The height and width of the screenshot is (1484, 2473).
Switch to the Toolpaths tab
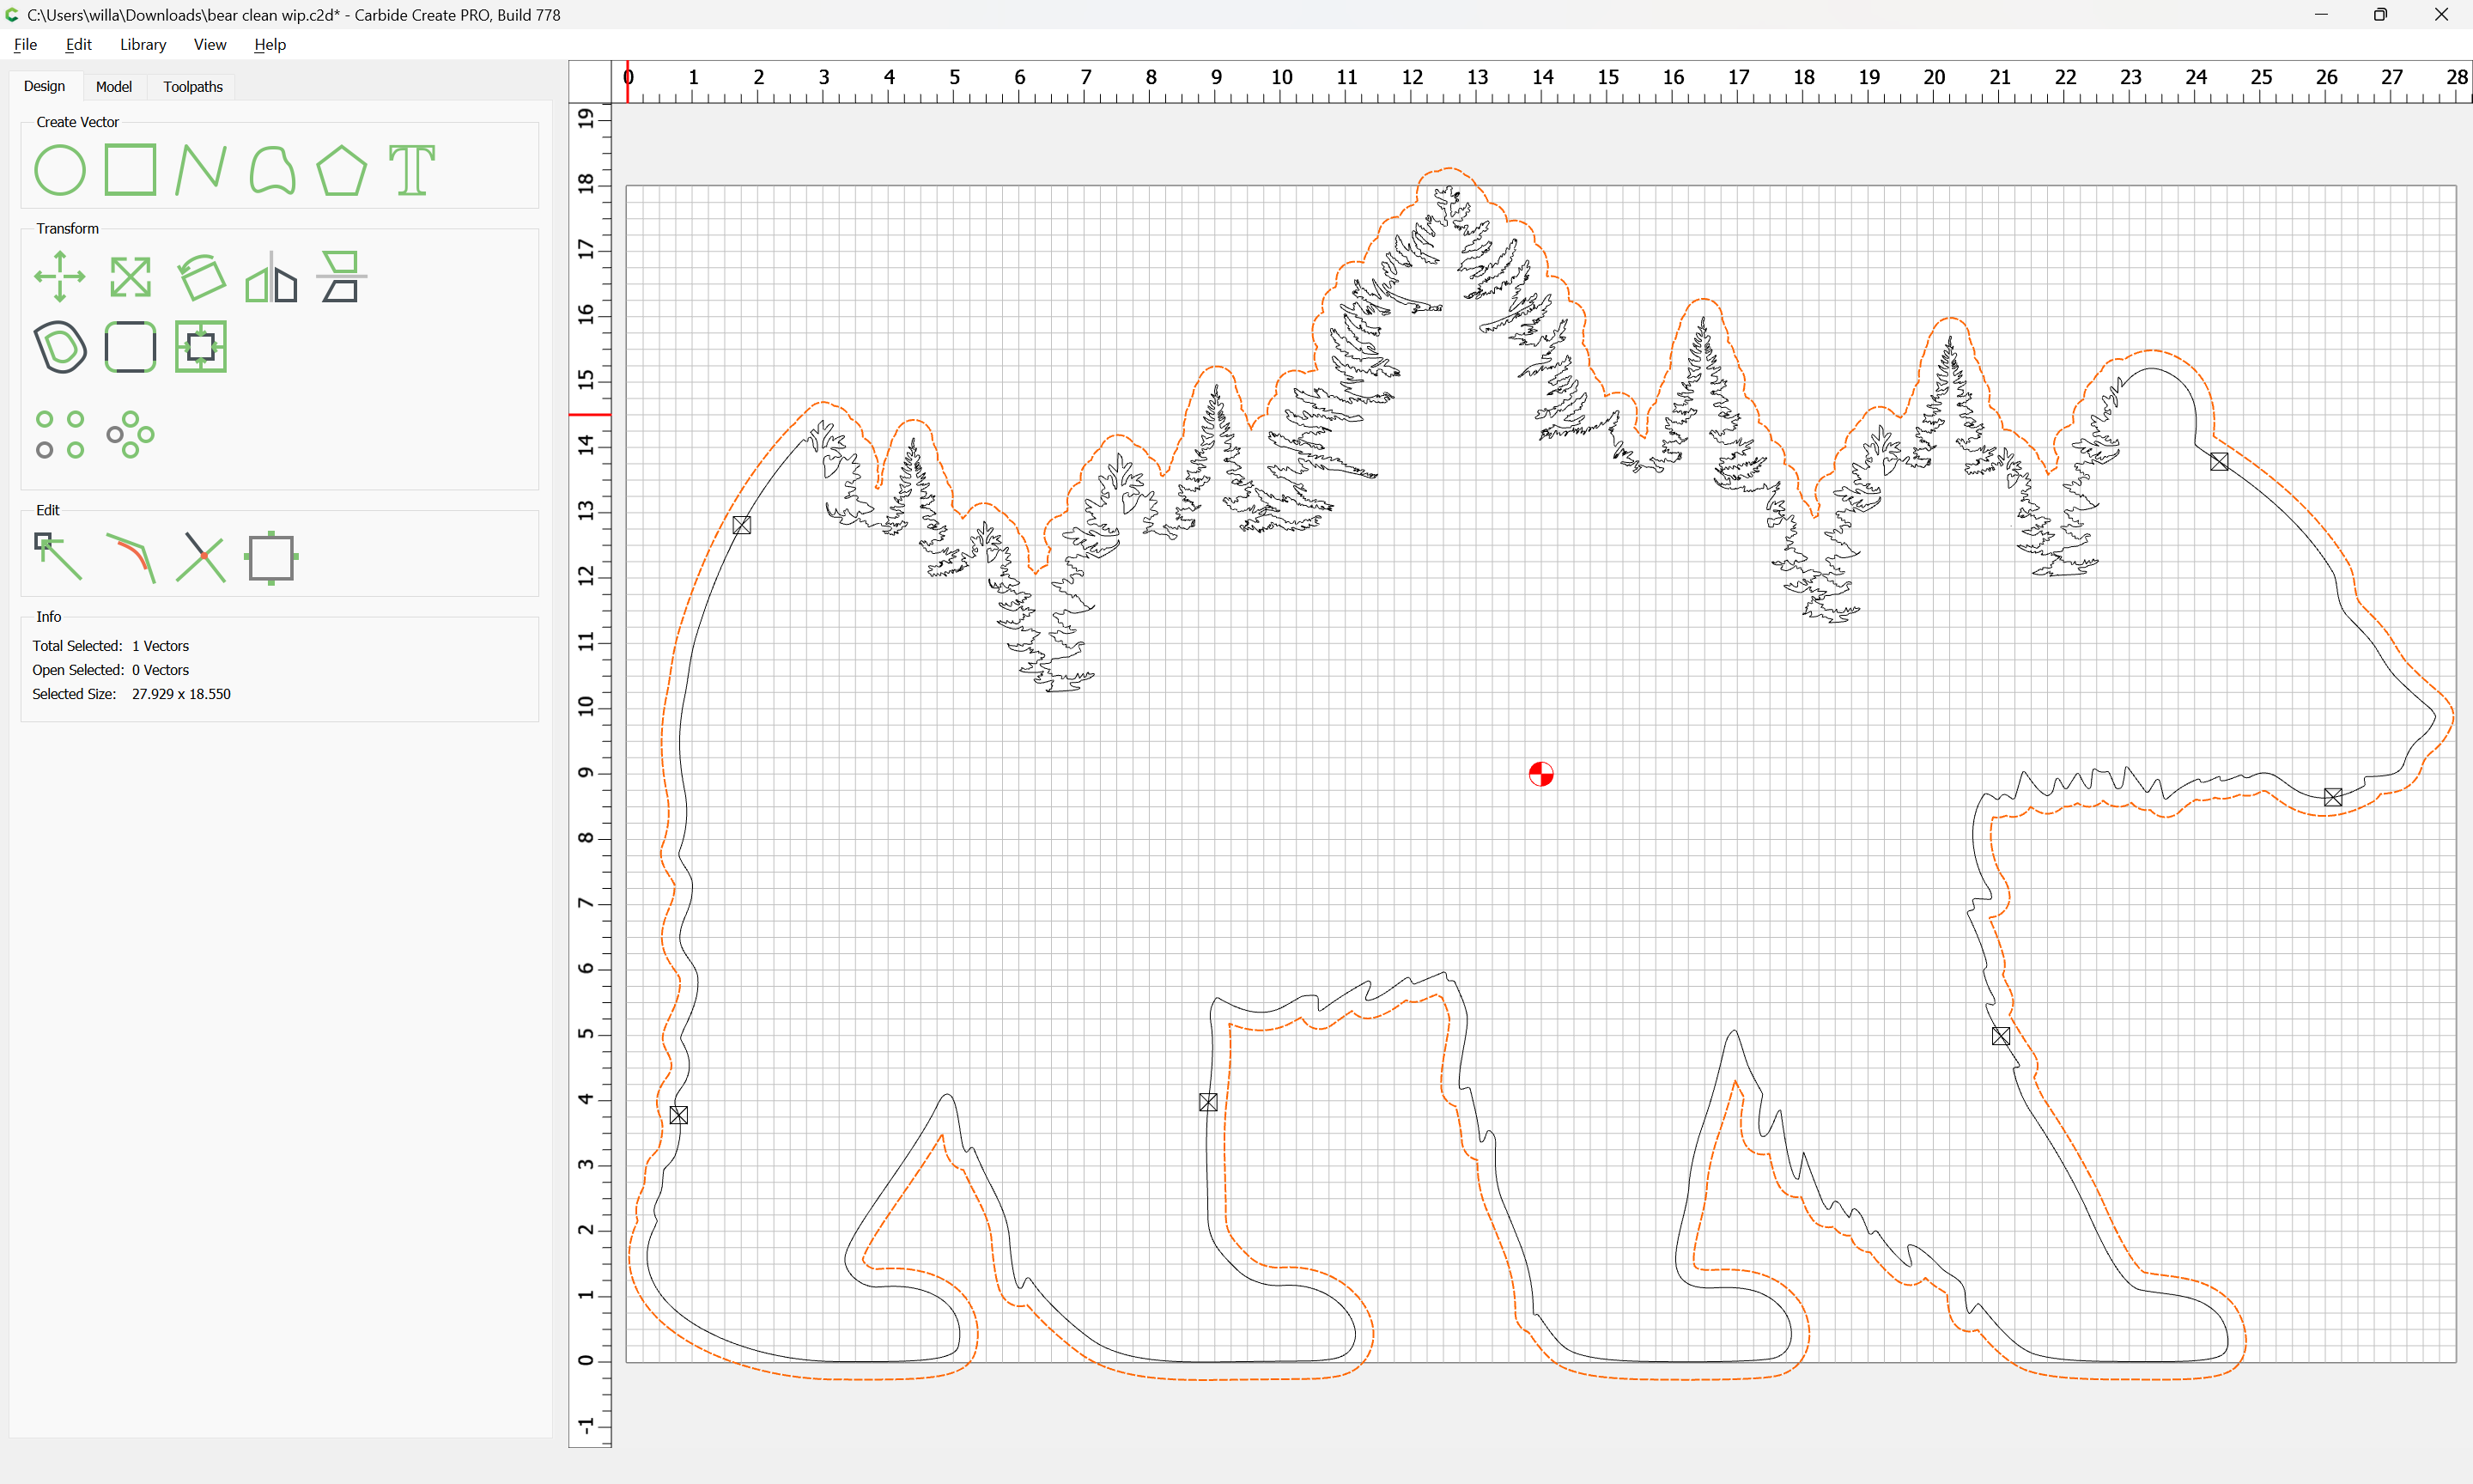(193, 87)
